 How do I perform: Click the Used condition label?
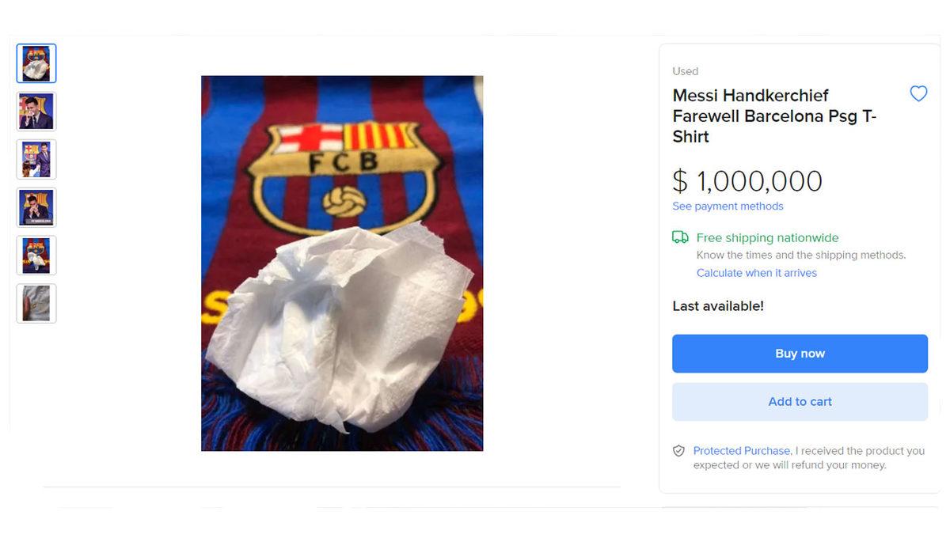point(685,71)
